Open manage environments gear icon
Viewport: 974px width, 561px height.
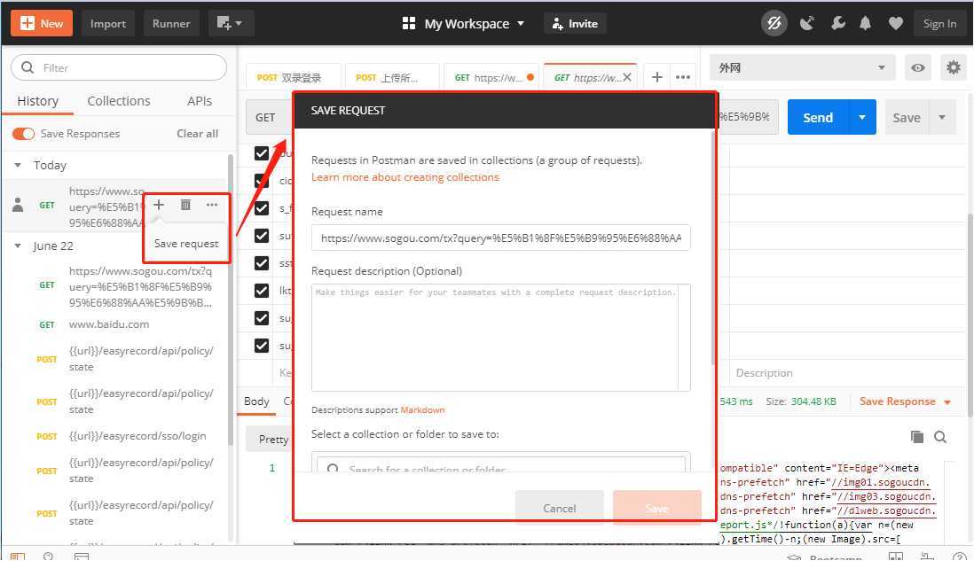(954, 68)
